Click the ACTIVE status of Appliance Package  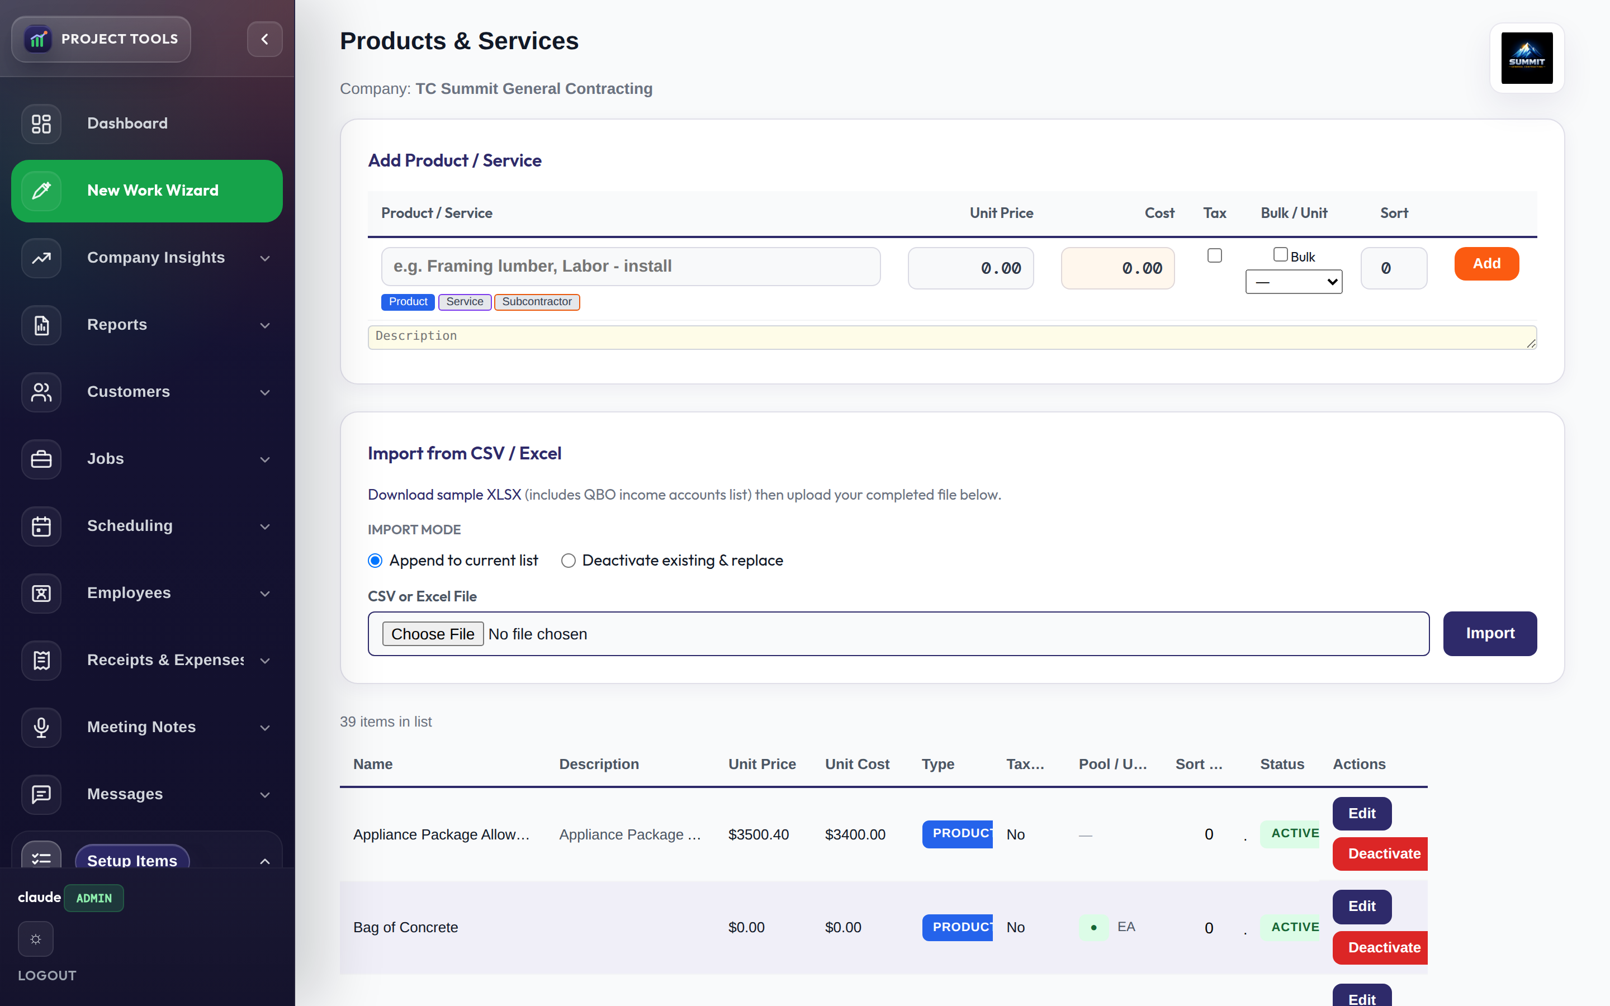coord(1289,834)
